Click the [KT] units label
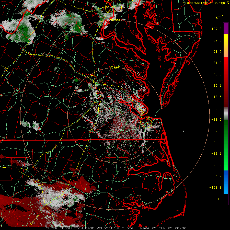Viewport: 230px width, 230px height. click(218, 18)
